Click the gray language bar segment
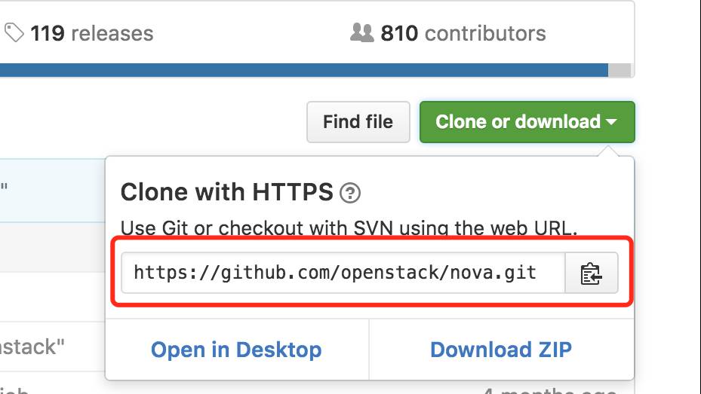The image size is (701, 394). [620, 70]
